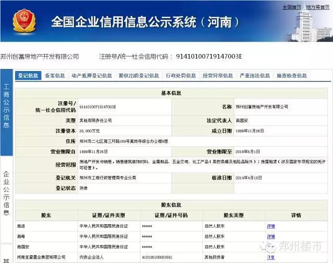Image resolution: width=333 pixels, height=263 pixels.
Task: Select the 行政处罚信息 tab
Action: [181, 76]
